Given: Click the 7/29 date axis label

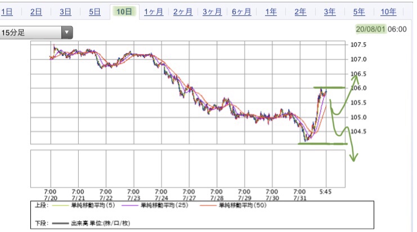Looking at the screenshot, I should [x=244, y=198].
